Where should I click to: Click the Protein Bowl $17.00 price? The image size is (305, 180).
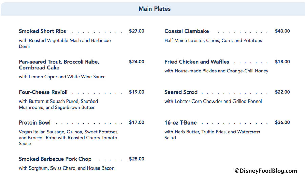pyautogui.click(x=137, y=122)
